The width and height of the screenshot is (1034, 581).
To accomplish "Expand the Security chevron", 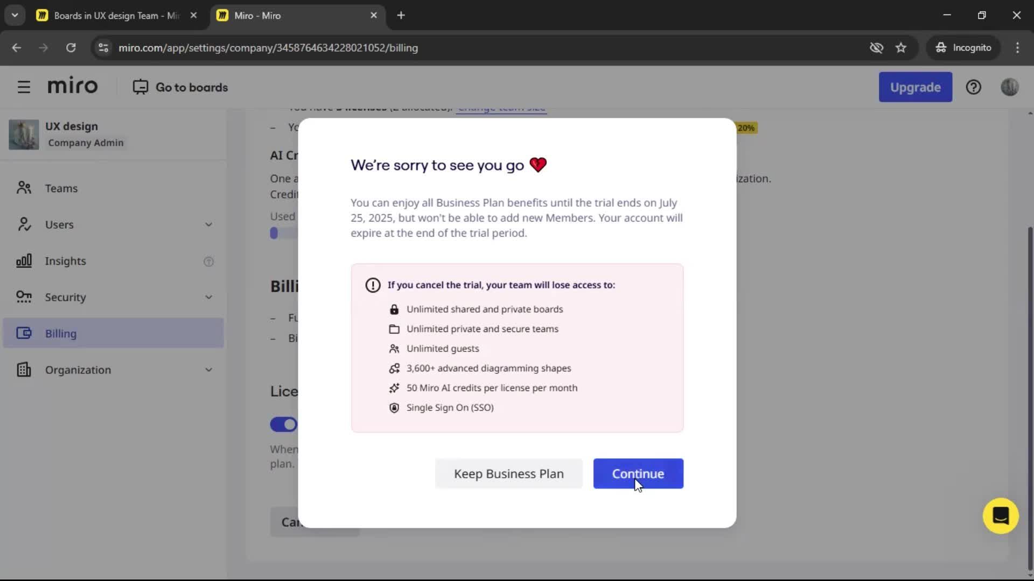I will [x=208, y=297].
